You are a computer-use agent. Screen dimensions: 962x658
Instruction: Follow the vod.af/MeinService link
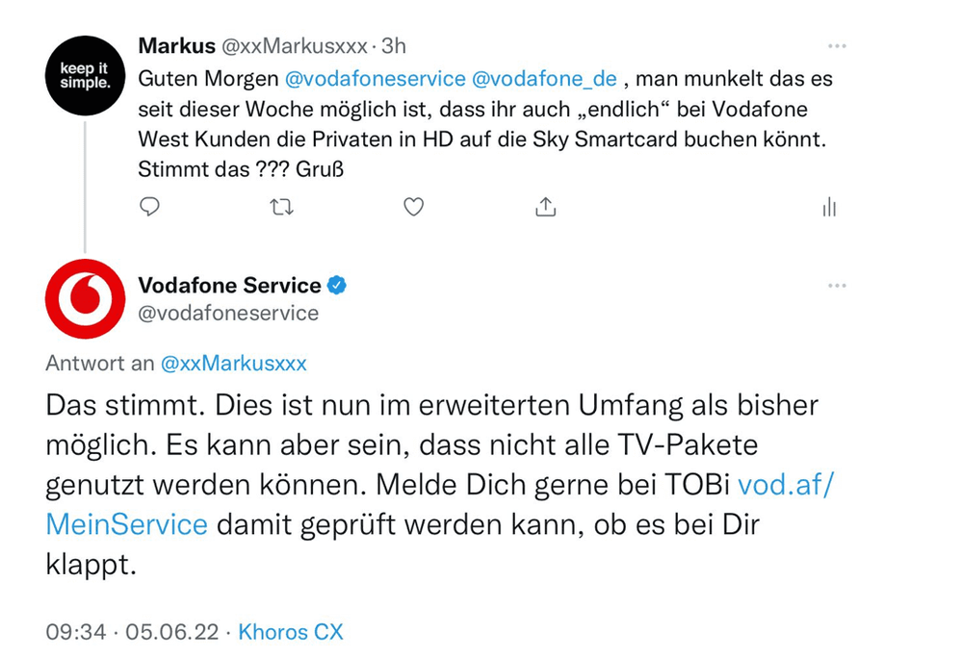787,484
